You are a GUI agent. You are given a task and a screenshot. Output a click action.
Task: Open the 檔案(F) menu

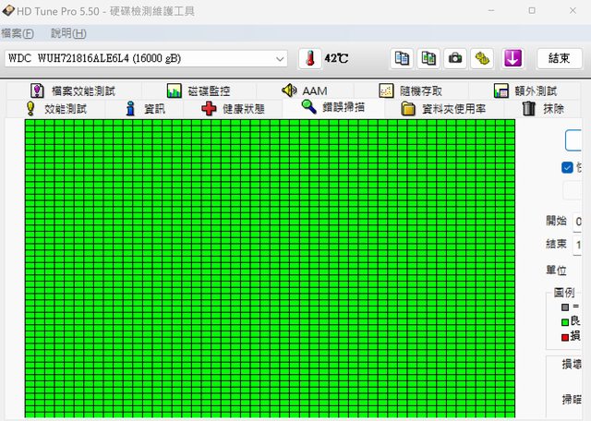point(18,33)
